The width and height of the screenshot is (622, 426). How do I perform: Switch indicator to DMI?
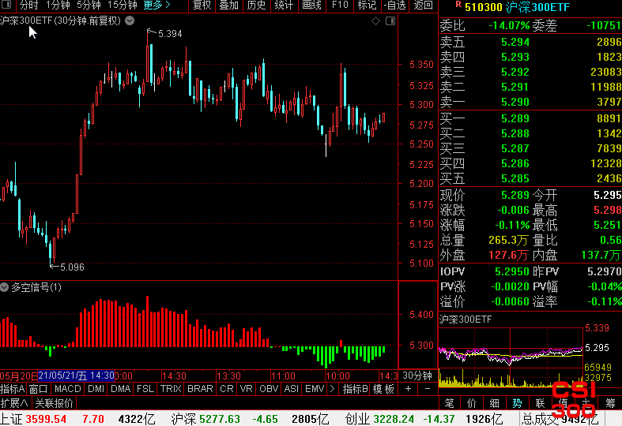coord(96,389)
